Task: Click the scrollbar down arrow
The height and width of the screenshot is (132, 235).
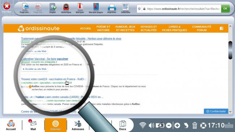Action: pyautogui.click(x=230, y=112)
